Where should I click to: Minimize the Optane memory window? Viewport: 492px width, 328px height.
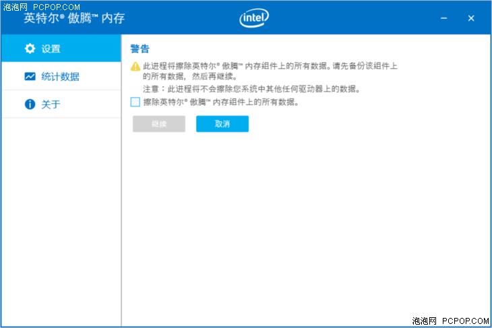pyautogui.click(x=444, y=18)
